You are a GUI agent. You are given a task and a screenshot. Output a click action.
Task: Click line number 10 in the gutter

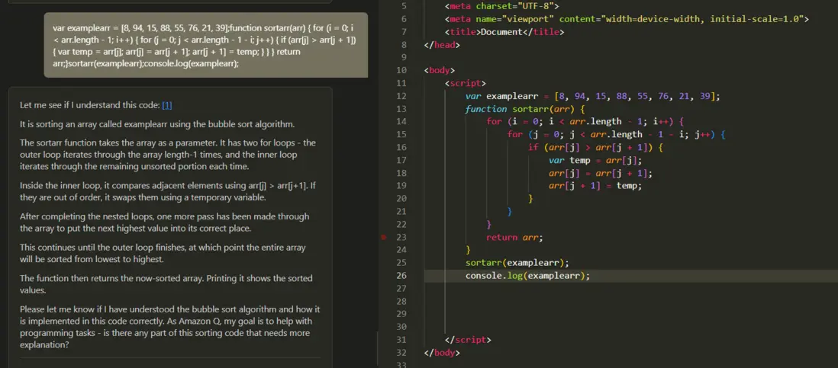point(401,70)
